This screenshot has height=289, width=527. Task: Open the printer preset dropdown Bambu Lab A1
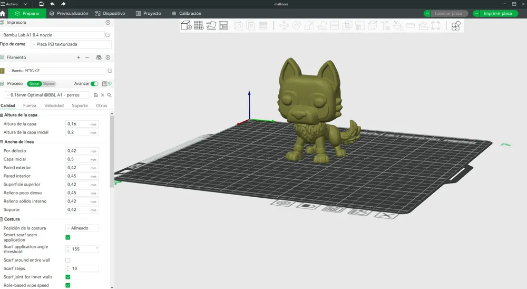pos(52,35)
